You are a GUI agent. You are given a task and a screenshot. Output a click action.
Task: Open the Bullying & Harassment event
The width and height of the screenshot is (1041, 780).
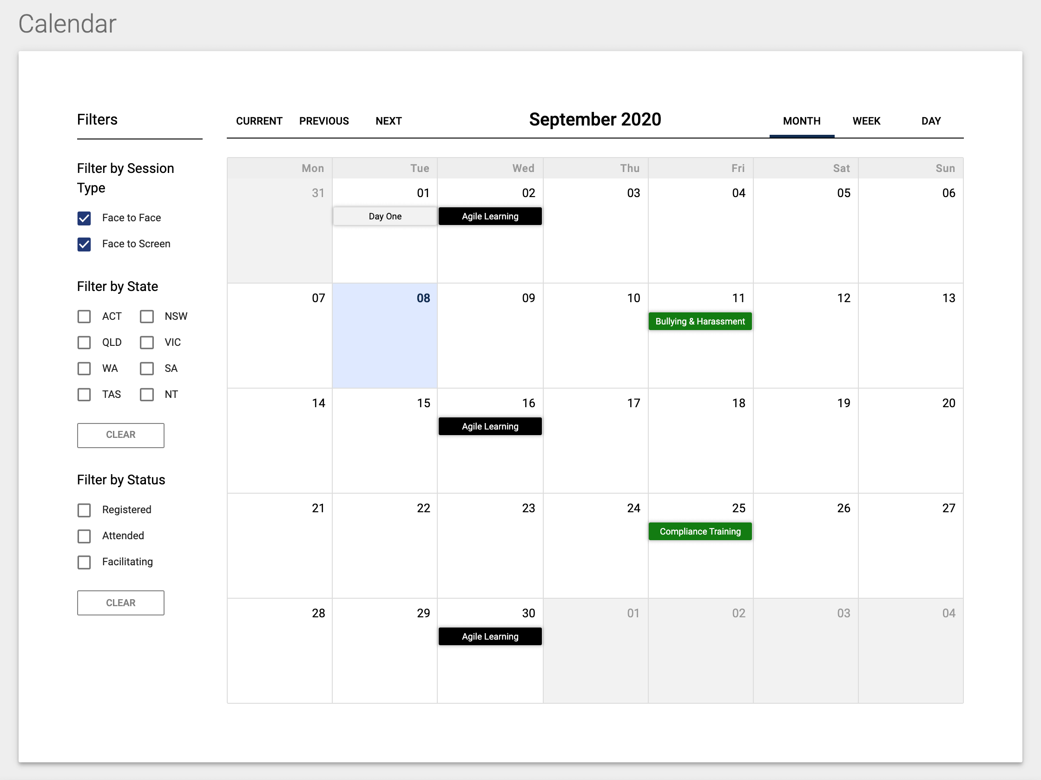(x=700, y=322)
